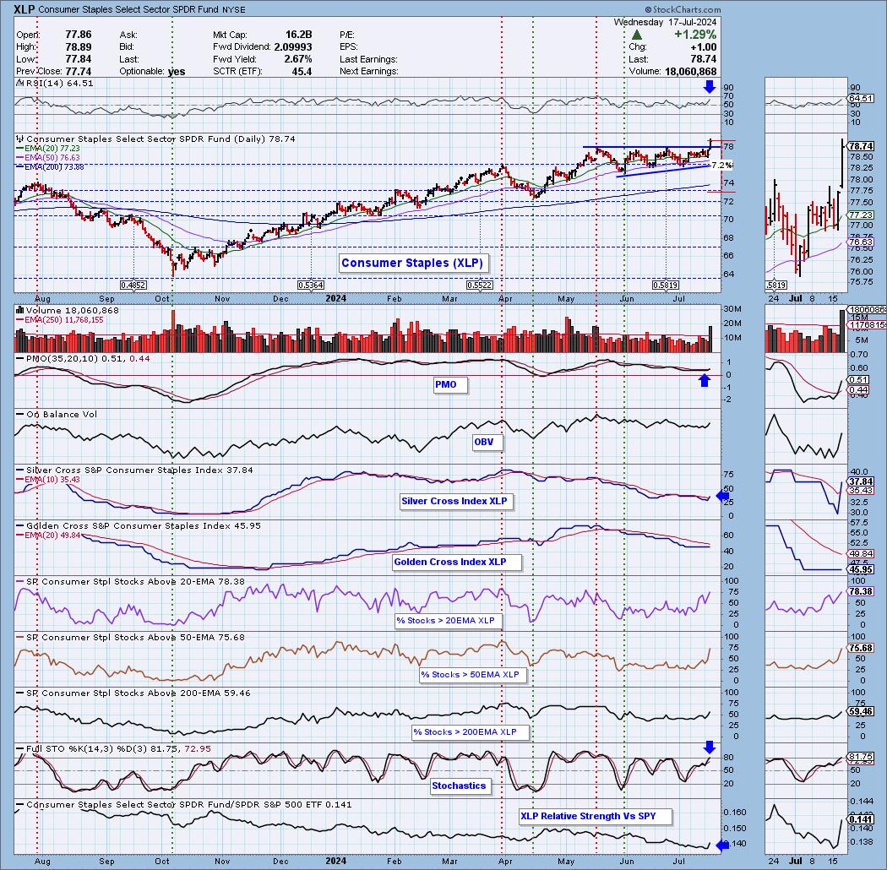
Task: Click the 64.51 RSI tag in zoom panel
Action: pos(861,99)
